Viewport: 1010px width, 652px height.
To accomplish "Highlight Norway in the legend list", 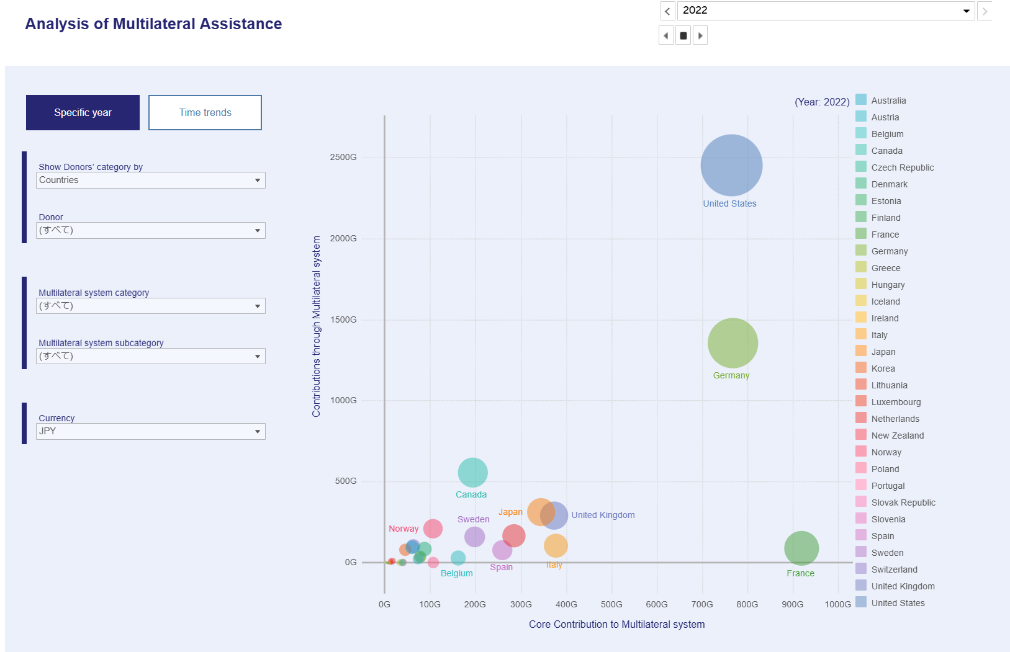I will [x=886, y=452].
